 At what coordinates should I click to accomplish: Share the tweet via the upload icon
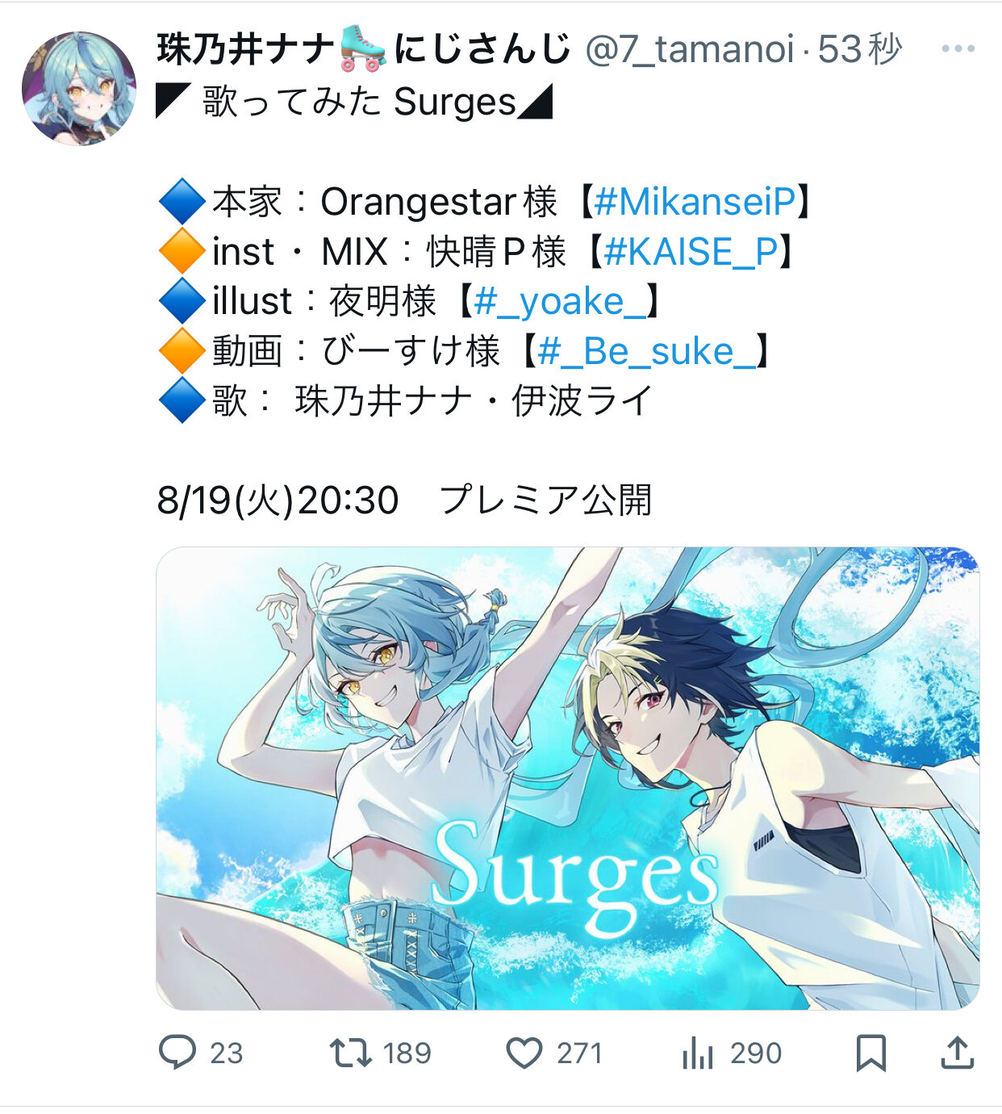[958, 1053]
